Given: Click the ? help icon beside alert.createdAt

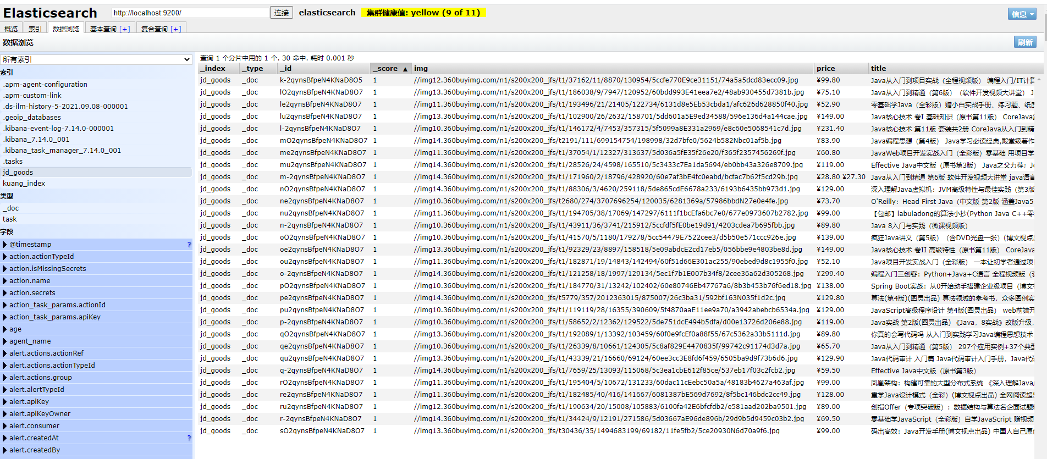Looking at the screenshot, I should tap(189, 438).
